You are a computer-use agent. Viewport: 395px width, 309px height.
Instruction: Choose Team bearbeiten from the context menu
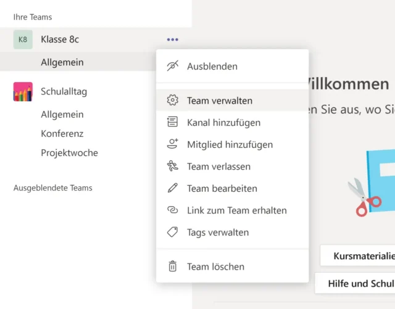222,188
